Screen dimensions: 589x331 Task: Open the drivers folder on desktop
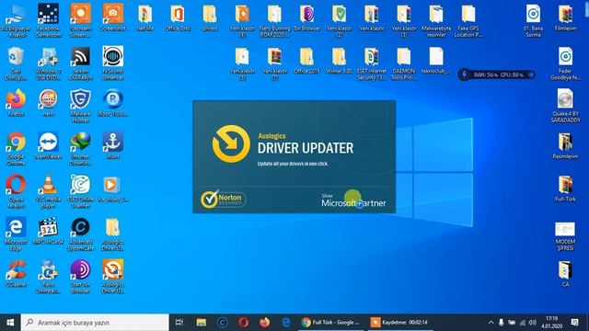click(x=210, y=18)
